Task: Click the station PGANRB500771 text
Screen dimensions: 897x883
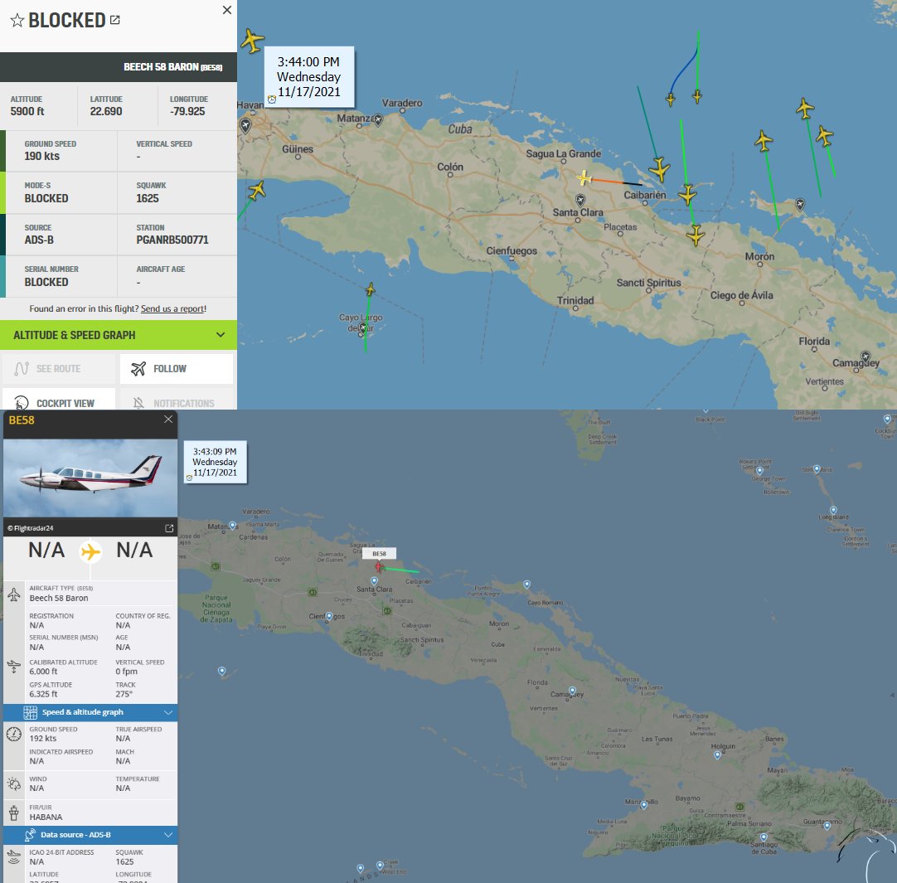Action: pos(172,240)
